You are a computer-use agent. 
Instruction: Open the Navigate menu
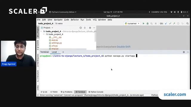tap(58, 20)
